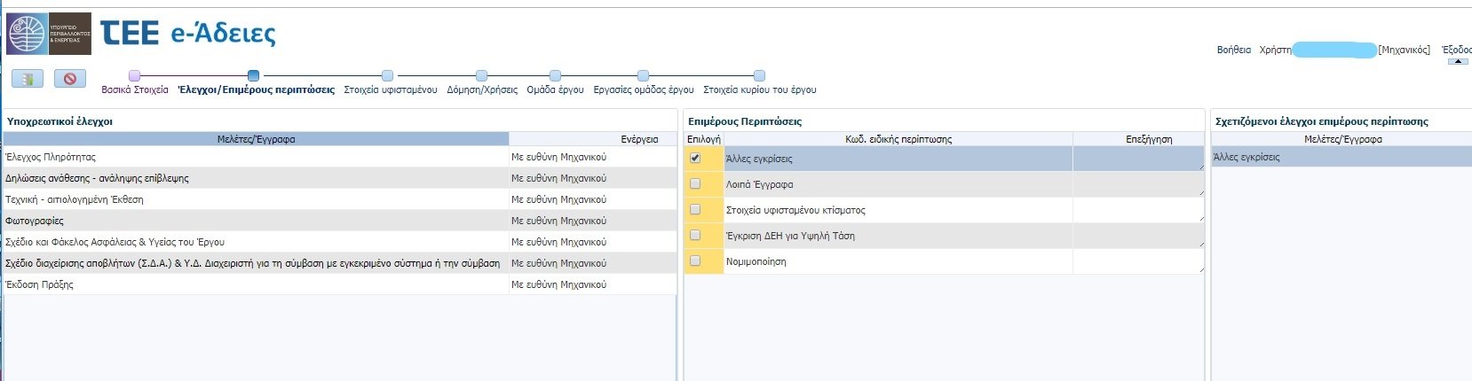Viewport: 1472px width, 381px height.
Task: Go to the Στοιχεία κυρίου του έργου step
Action: [759, 89]
